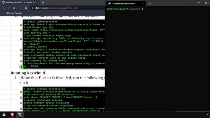210x118 pixels.
Task: Minimize the terminal window
Action: click(x=191, y=3)
